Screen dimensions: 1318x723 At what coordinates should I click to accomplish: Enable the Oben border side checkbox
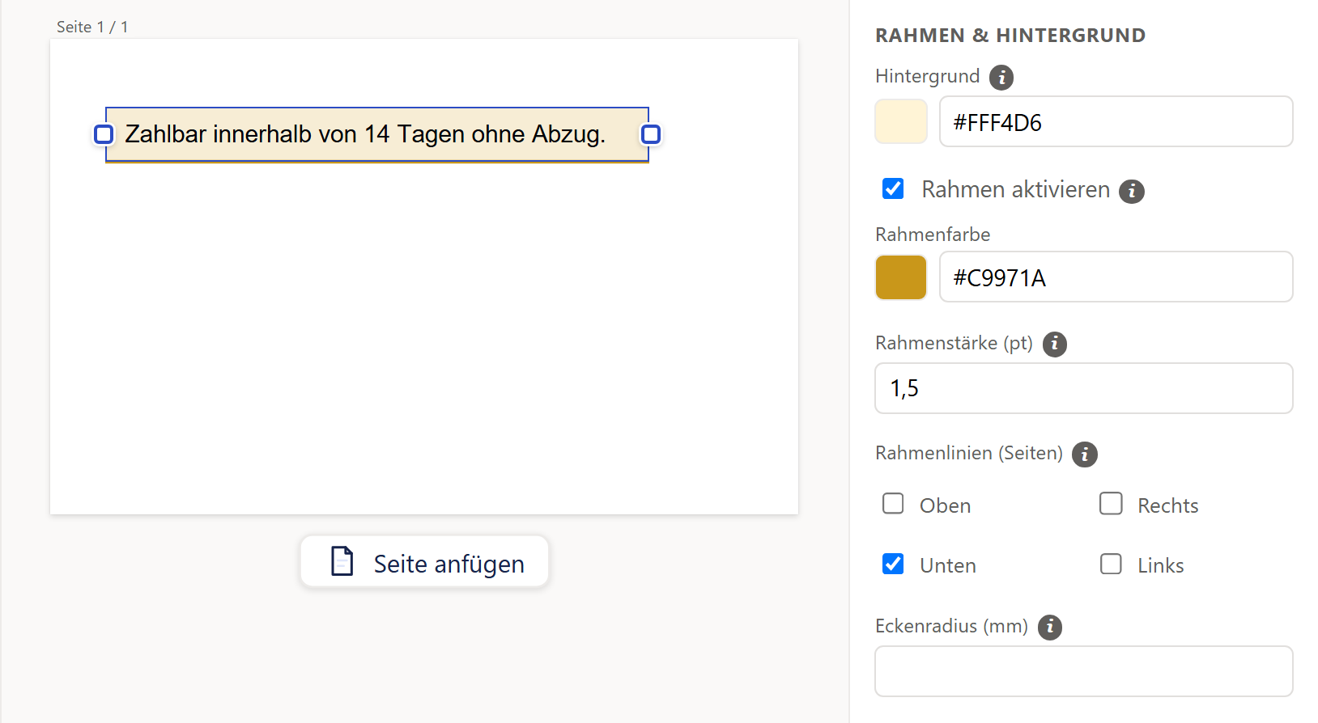(x=893, y=503)
